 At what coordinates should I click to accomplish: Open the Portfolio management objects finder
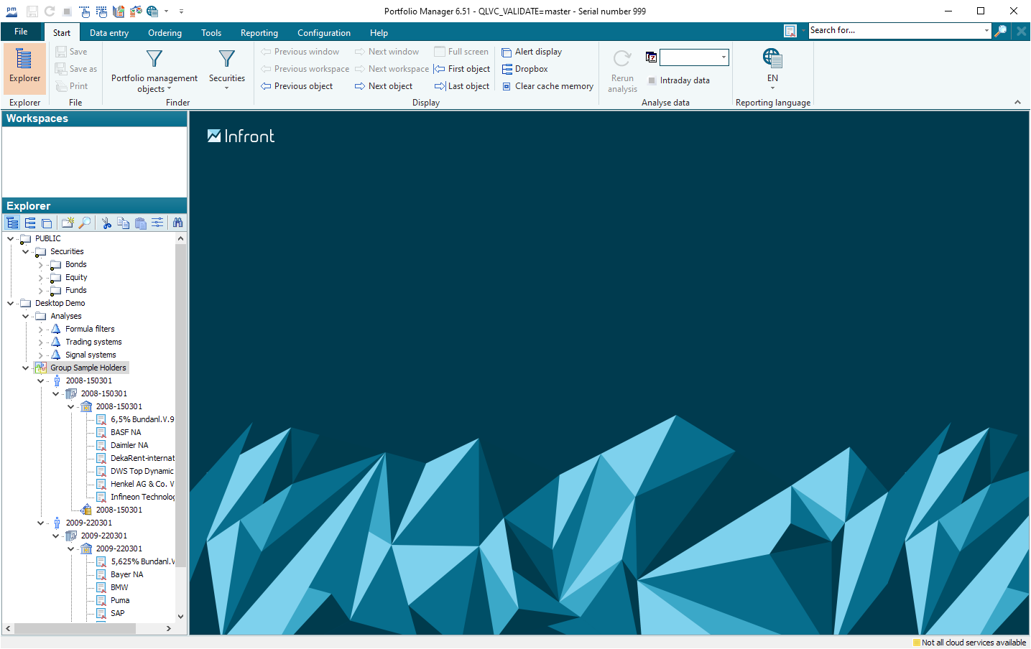point(154,70)
